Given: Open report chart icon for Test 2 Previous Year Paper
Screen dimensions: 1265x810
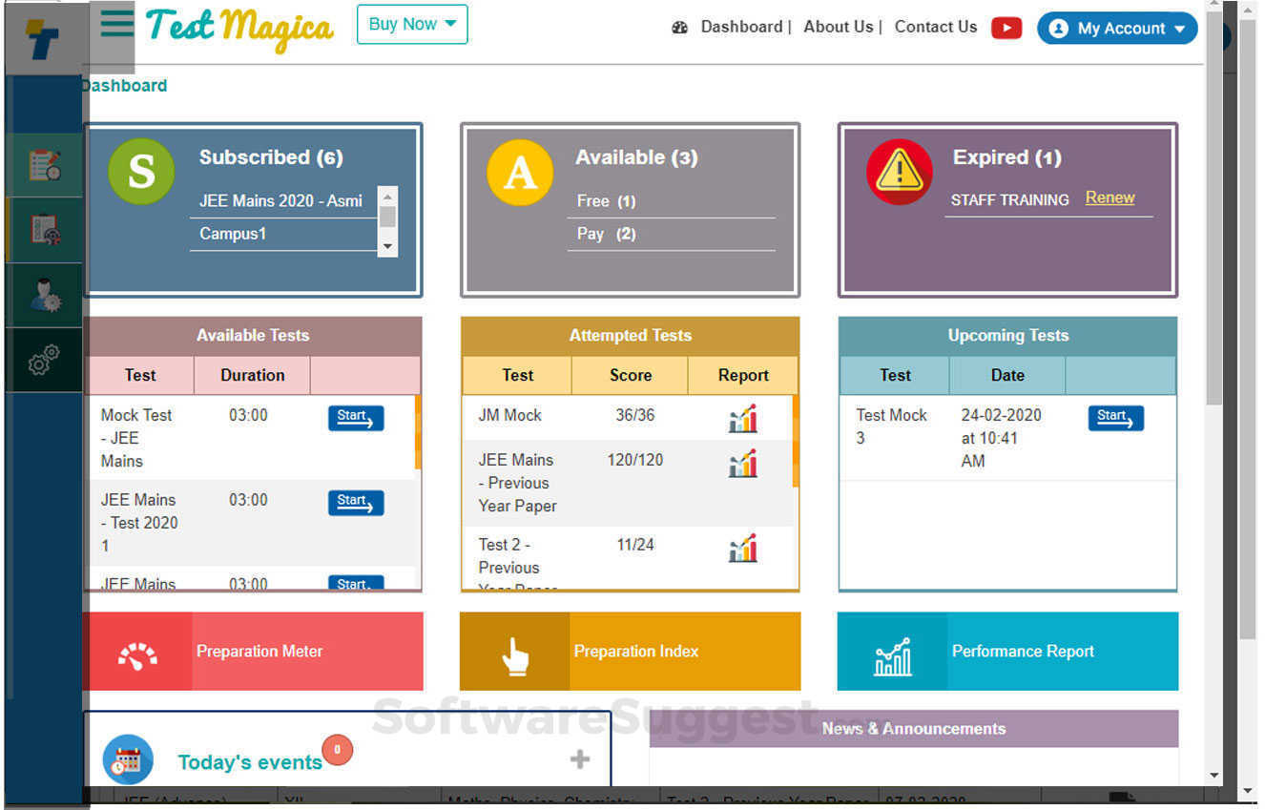Looking at the screenshot, I should pos(742,548).
